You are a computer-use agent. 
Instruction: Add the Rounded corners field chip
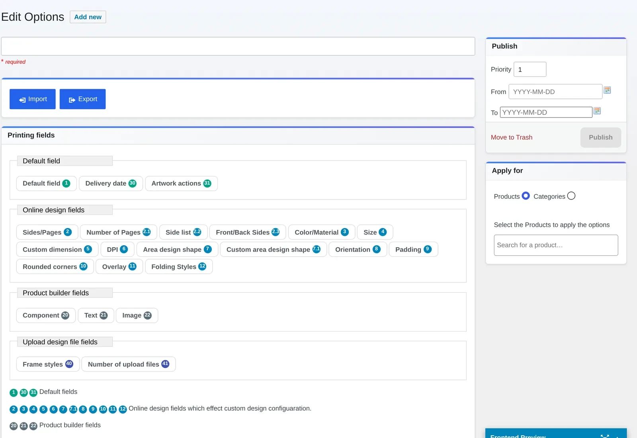[x=55, y=266]
